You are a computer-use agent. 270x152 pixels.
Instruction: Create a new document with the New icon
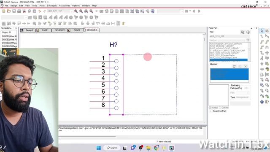coord(4,11)
